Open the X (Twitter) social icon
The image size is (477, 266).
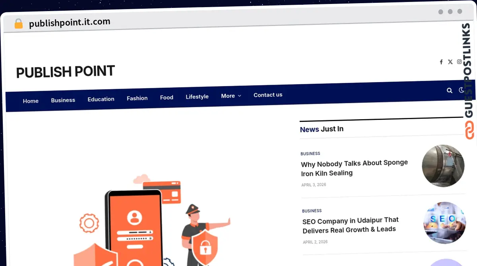[x=450, y=62]
